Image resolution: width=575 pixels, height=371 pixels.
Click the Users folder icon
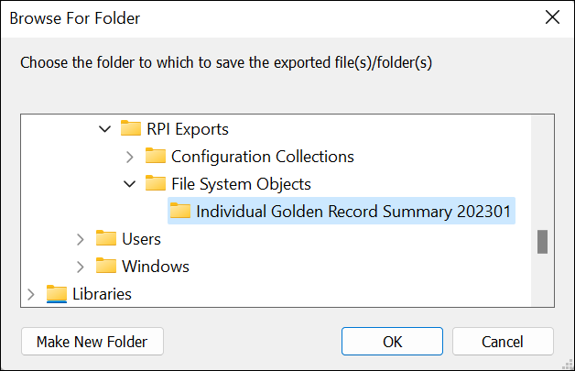tap(106, 239)
